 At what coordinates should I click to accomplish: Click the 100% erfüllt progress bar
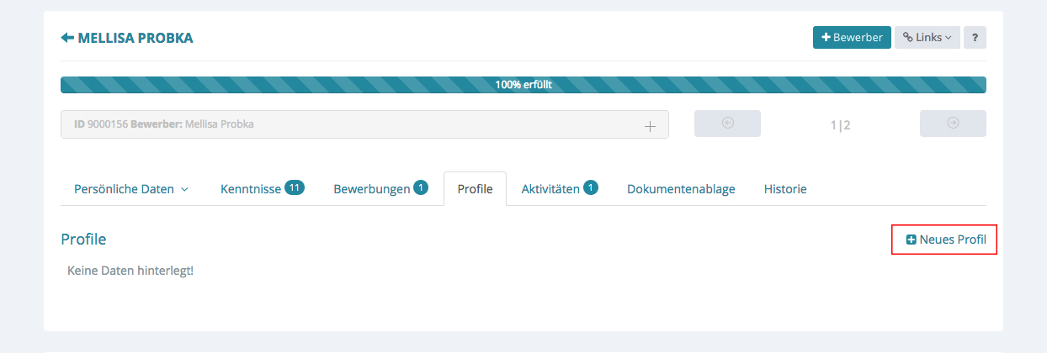523,85
